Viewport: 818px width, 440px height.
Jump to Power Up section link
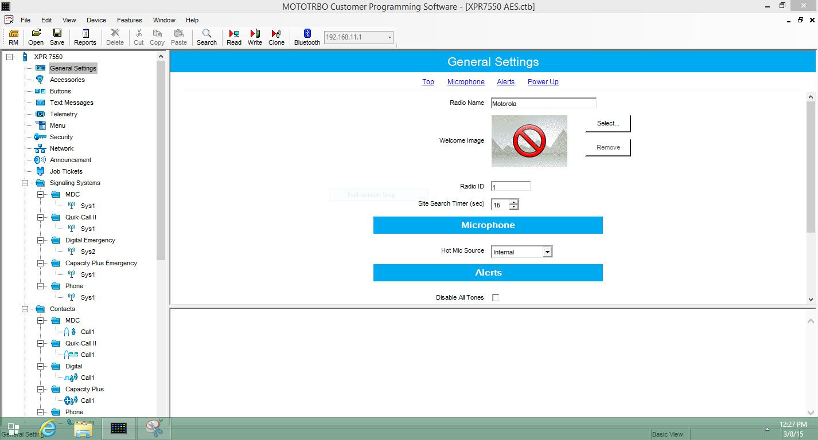tap(543, 82)
